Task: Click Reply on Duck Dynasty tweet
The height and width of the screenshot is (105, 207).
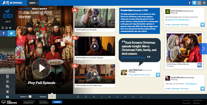Action: [x=168, y=25]
